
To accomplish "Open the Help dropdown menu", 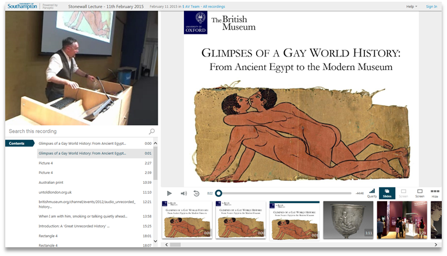I will [411, 6].
